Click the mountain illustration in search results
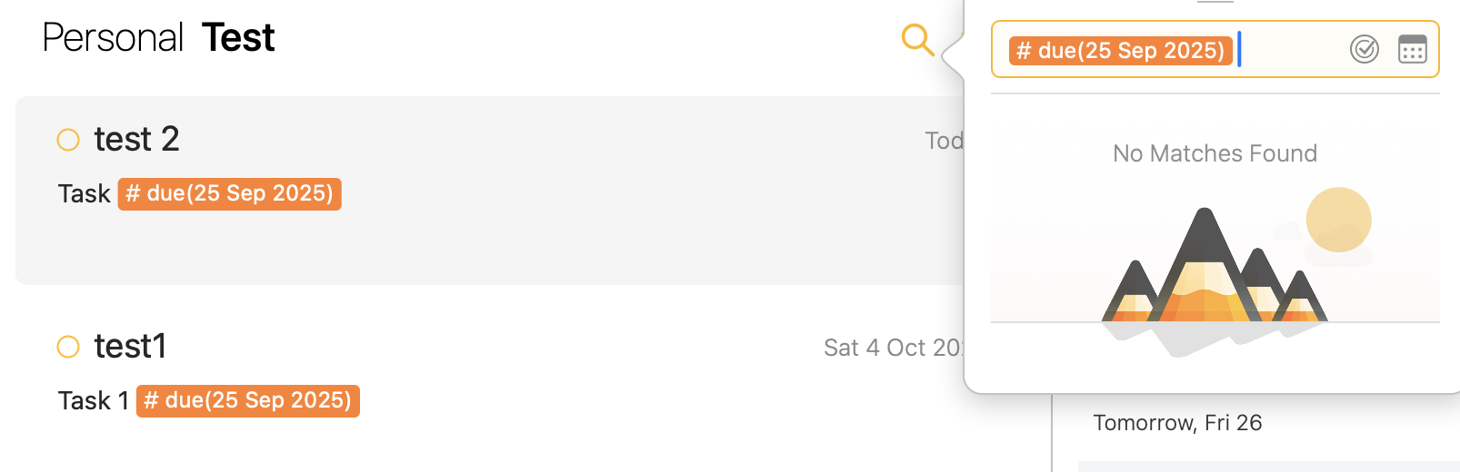Image resolution: width=1460 pixels, height=472 pixels. [x=1215, y=272]
